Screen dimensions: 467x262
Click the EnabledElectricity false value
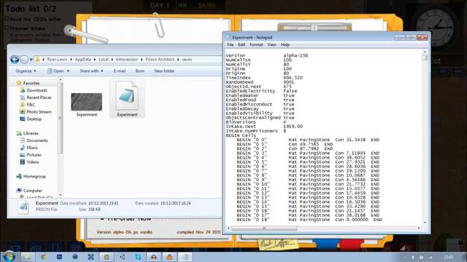pos(290,91)
